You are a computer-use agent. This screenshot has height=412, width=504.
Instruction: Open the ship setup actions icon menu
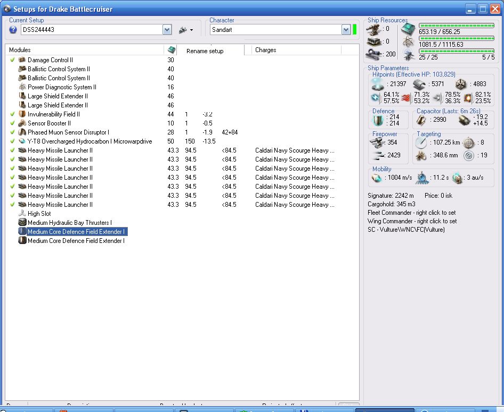(x=186, y=30)
